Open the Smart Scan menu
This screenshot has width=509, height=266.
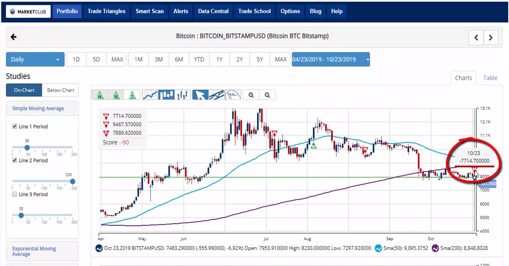pos(149,11)
